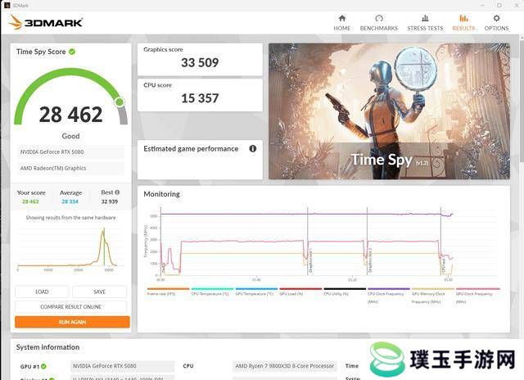Click the score gauge marker dot
The height and width of the screenshot is (380, 524).
[x=120, y=102]
